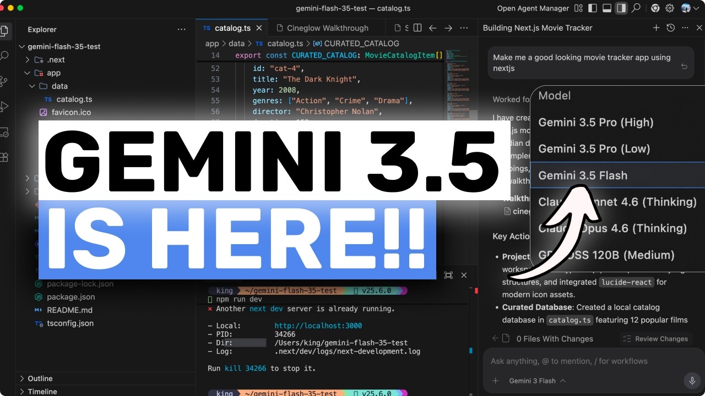This screenshot has width=705, height=396.
Task: Click Open Agent Manager
Action: (533, 8)
